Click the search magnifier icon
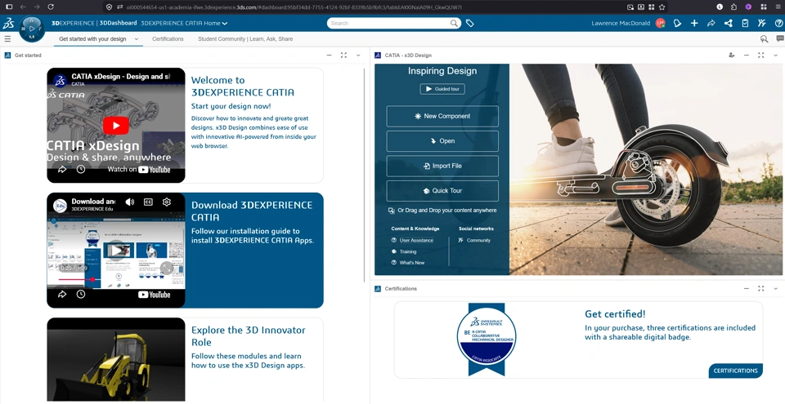Screen dimensions: 785x404 [x=454, y=23]
